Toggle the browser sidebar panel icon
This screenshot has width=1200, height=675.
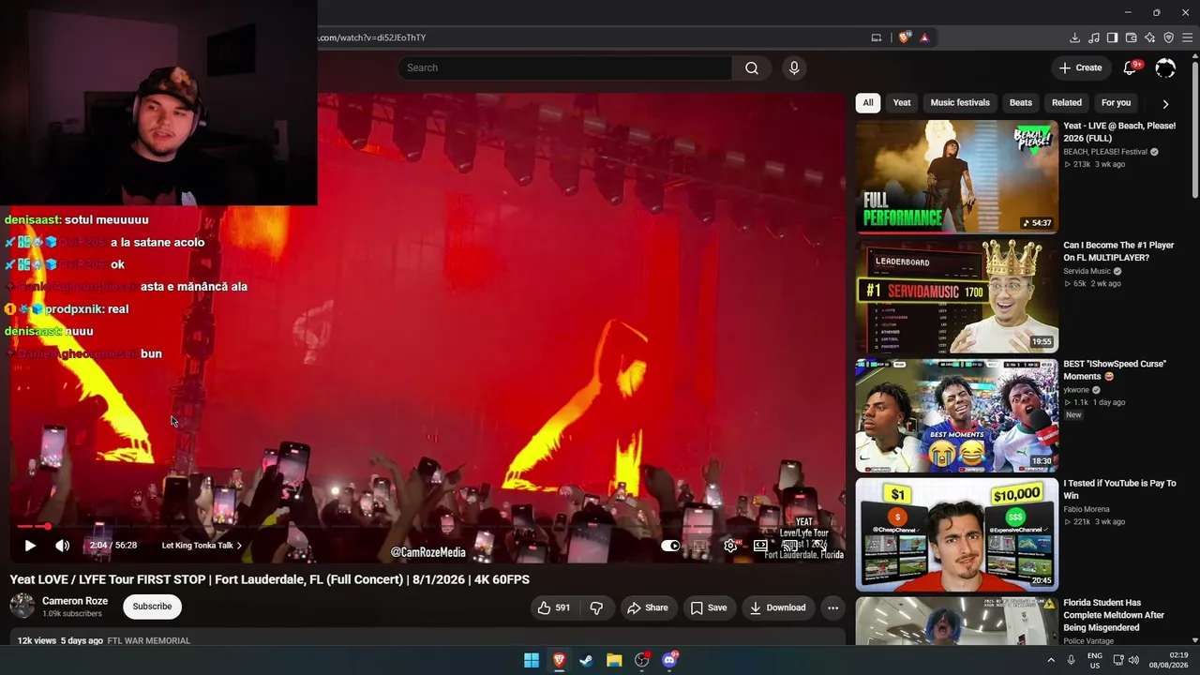[1112, 37]
